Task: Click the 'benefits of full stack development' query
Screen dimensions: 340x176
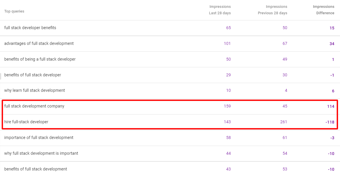Action: tap(36, 169)
